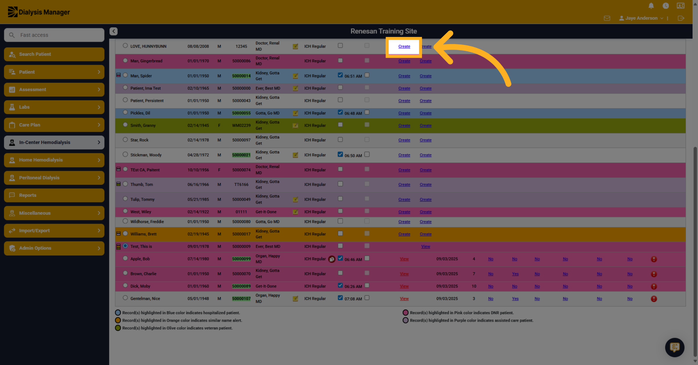Click the first Yes link for Gentelman, Nice
698x365 pixels.
(515, 299)
